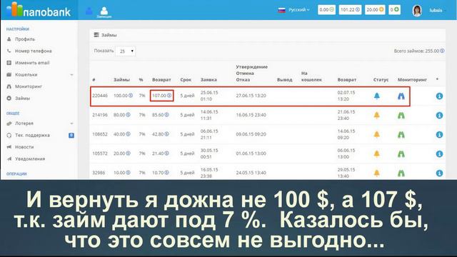Click the 107.00 return amount
Image resolution: width=457 pixels, height=257 pixels.
(x=161, y=96)
